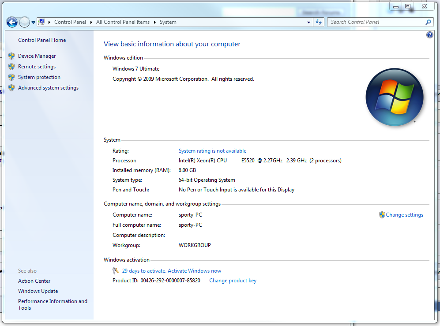Click shield icon beside Remote settings

tap(11, 67)
